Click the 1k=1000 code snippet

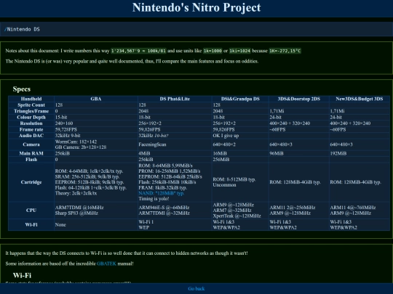(x=213, y=51)
